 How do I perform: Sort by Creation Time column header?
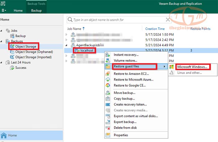click(155, 29)
